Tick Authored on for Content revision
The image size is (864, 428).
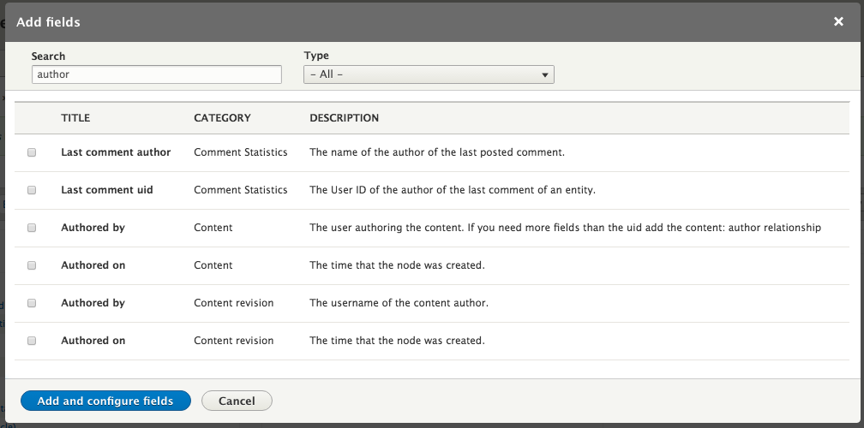32,341
